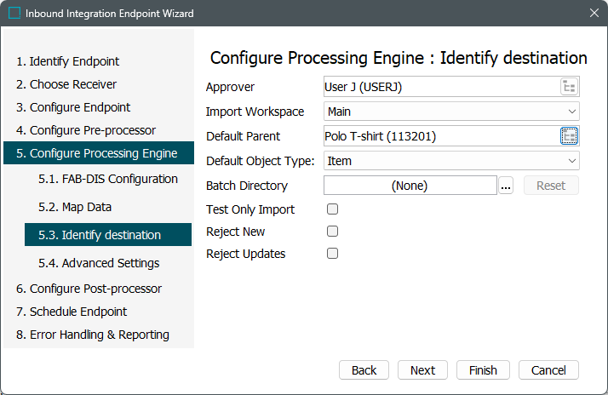Screen dimensions: 608x395
Task: Enable the Test Only Import checkbox
Action: coord(333,209)
